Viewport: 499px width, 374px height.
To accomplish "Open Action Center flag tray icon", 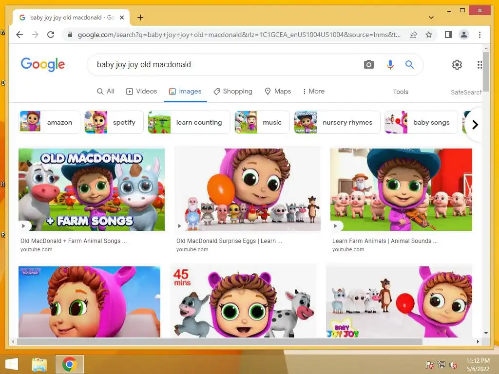I will coord(429,364).
